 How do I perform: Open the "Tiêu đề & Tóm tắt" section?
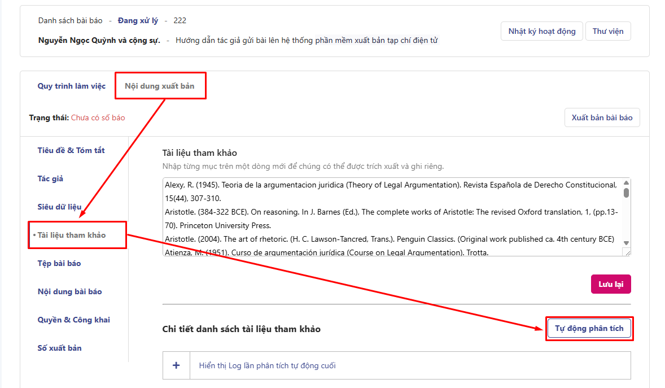(x=71, y=150)
